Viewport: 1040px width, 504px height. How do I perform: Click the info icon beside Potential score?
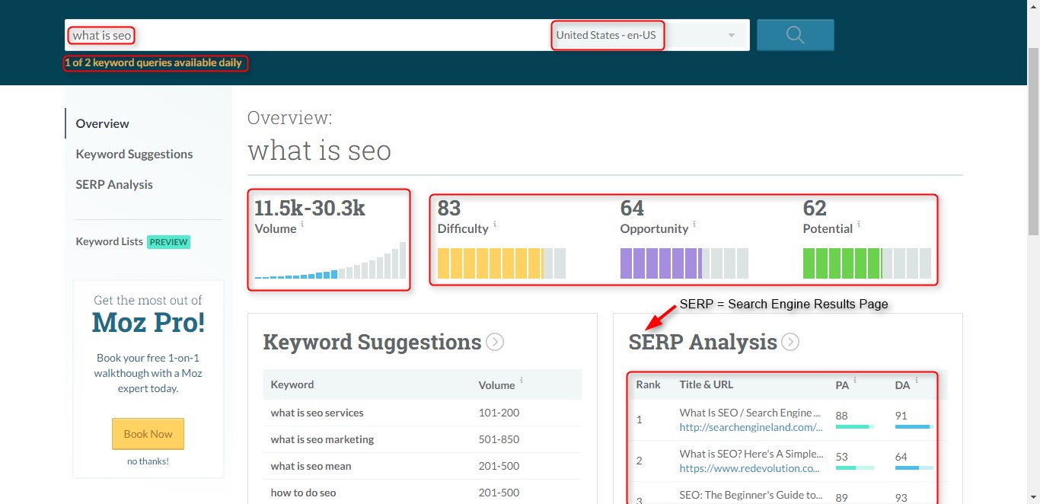pyautogui.click(x=858, y=225)
